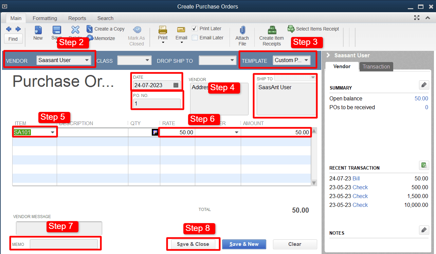
Task: Click the quantity availability icon in QTY cell
Action: pos(155,132)
